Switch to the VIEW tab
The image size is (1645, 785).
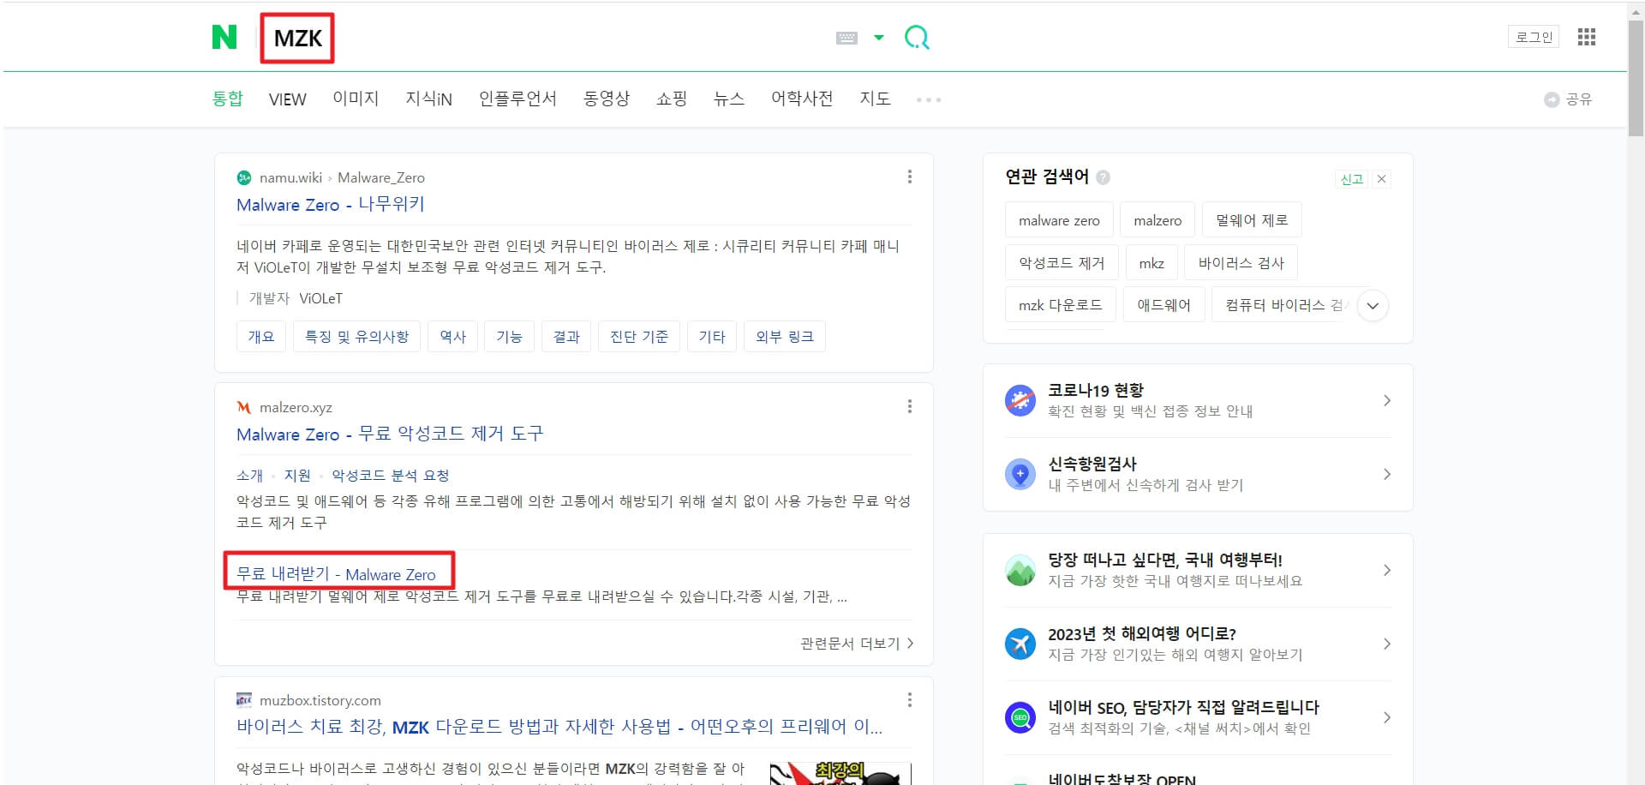(x=287, y=99)
